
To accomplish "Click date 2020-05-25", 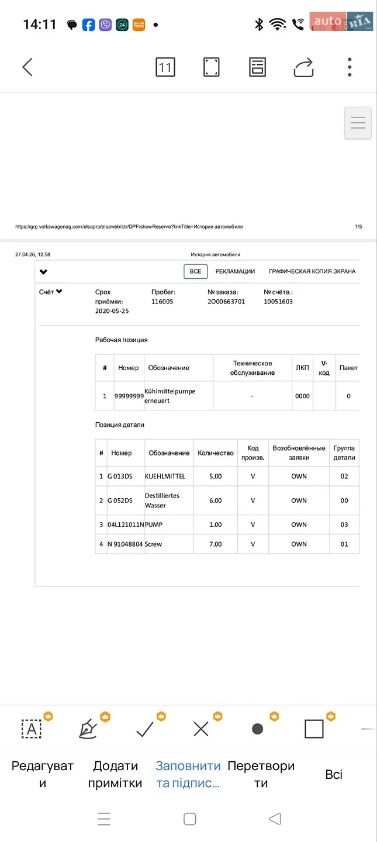I will coord(112,311).
